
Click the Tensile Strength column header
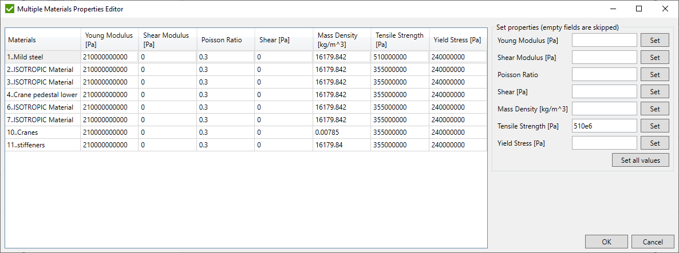point(400,40)
